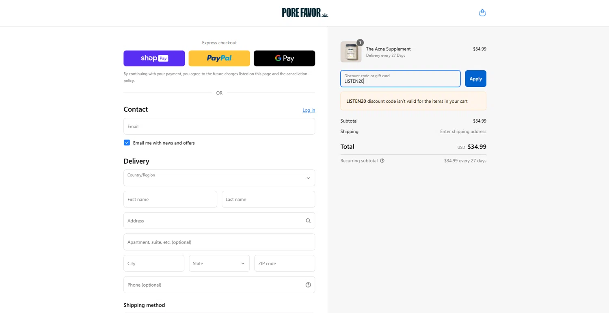Focus the ZIP code field

285,263
